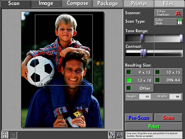Click the Resulting Size label
The image size is (185, 139).
(x=138, y=65)
